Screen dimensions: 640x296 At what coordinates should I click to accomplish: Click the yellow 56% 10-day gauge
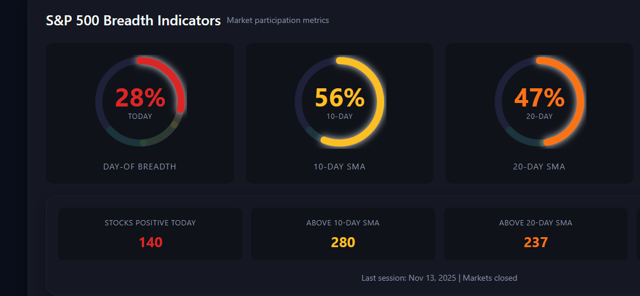[339, 102]
